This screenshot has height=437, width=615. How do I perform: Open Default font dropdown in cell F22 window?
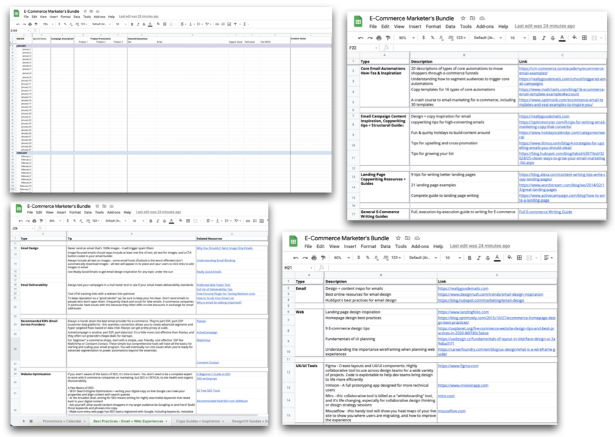(488, 38)
